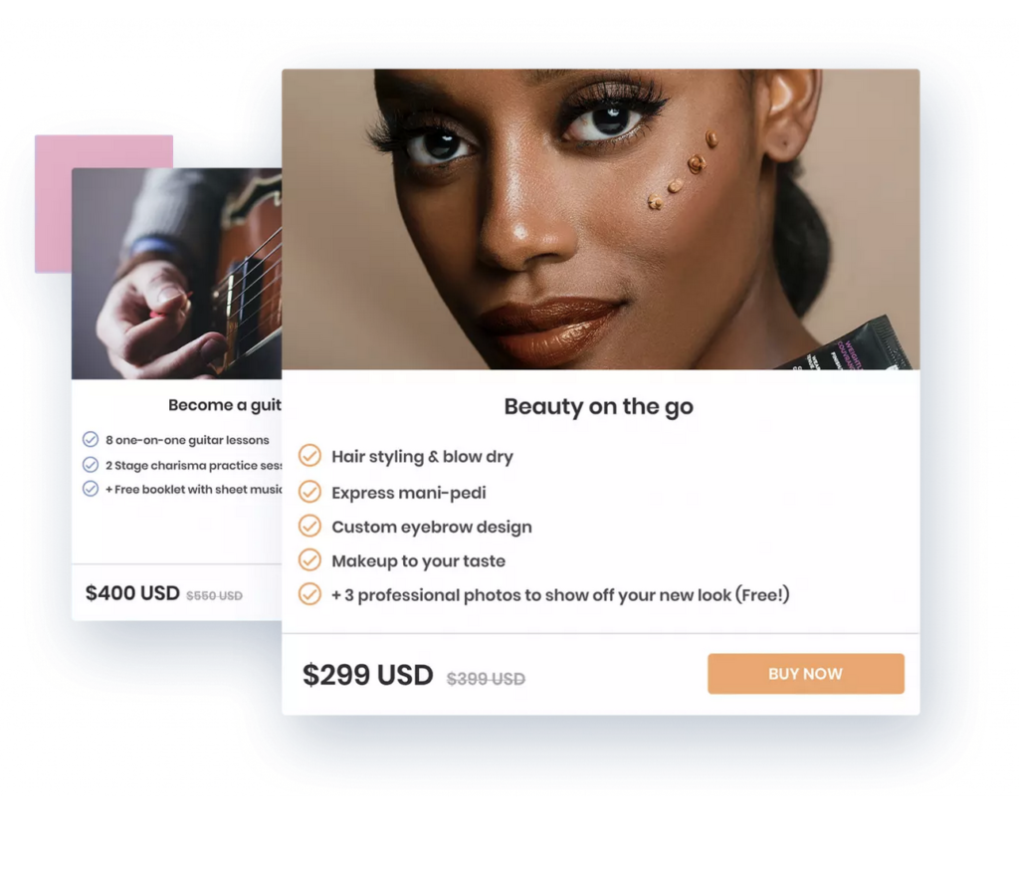The height and width of the screenshot is (876, 1019).
Task: Click the $299 USD price
Action: click(368, 675)
